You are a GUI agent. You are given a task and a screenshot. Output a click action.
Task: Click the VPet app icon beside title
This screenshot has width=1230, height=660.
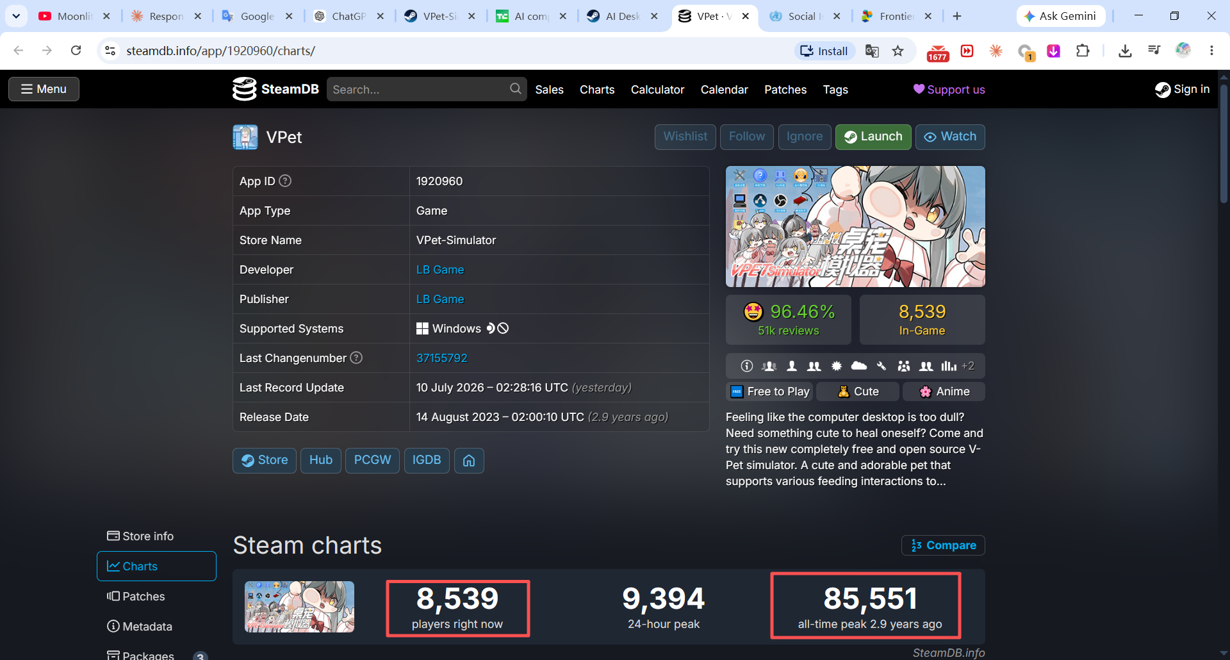point(245,137)
